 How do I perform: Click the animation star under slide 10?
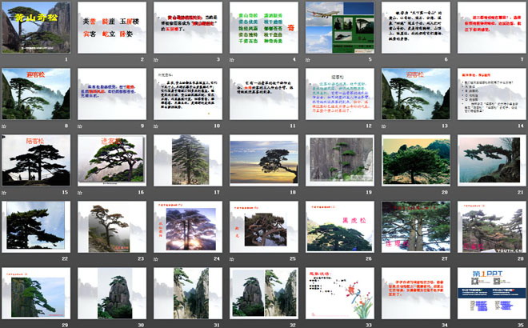coord(156,126)
